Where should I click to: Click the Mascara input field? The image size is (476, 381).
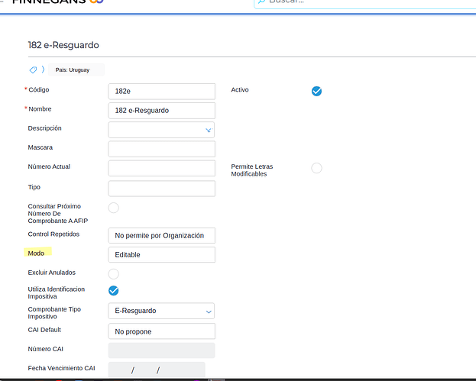pos(161,149)
